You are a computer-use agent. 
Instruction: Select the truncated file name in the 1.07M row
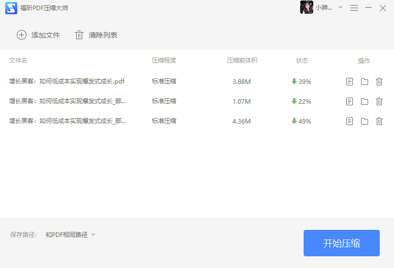68,101
